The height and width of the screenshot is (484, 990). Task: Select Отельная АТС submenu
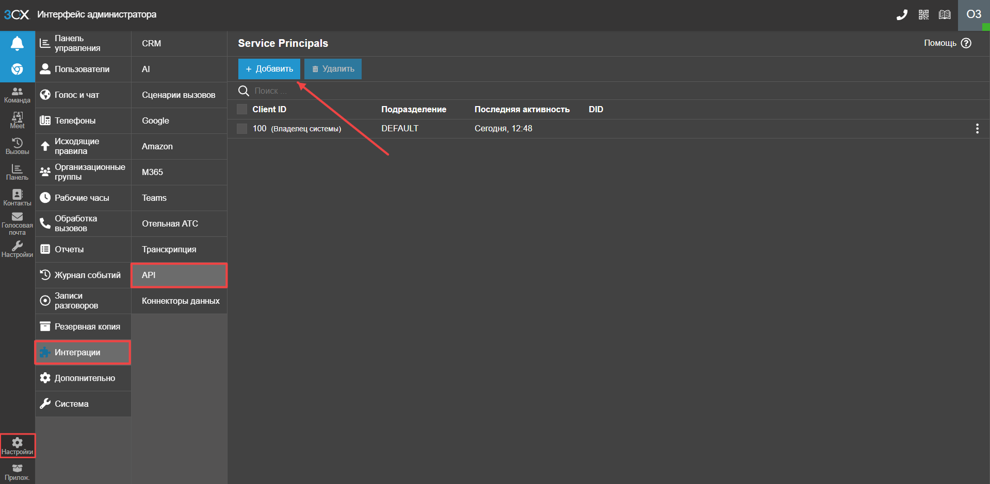(179, 223)
